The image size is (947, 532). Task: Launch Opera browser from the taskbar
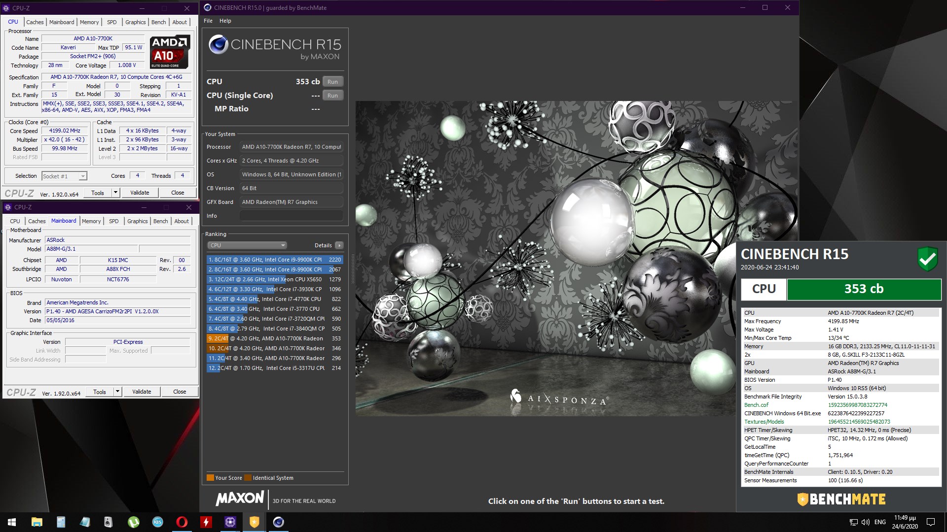pyautogui.click(x=182, y=522)
